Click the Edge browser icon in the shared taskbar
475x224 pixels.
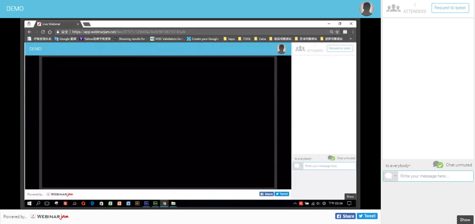click(92, 204)
